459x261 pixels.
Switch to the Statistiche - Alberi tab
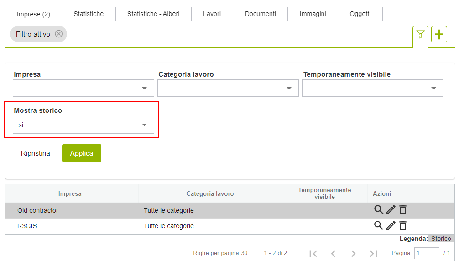(153, 14)
